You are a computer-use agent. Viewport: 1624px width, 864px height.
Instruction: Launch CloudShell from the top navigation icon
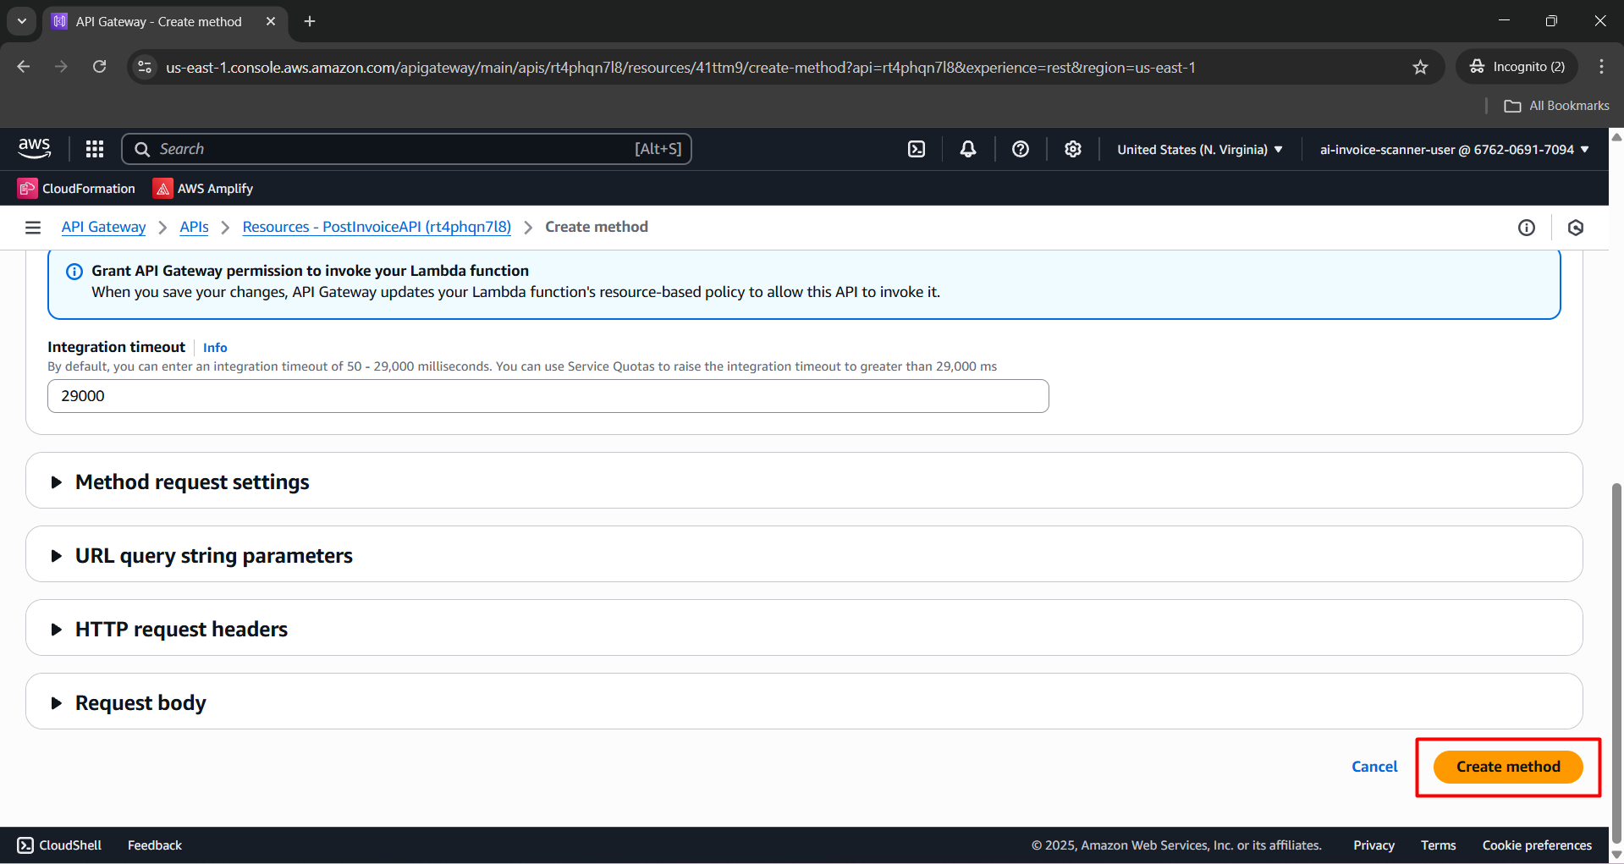[917, 149]
